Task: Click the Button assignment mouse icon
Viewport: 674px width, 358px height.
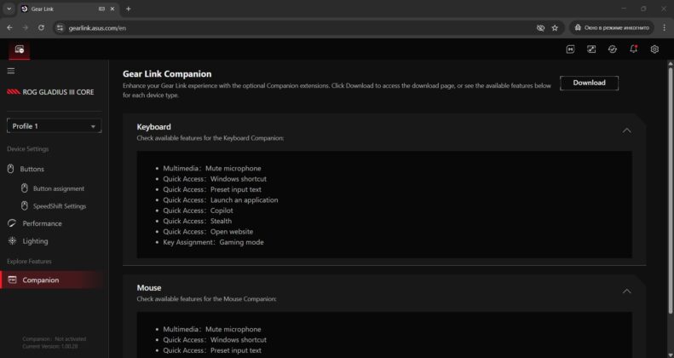Action: click(25, 188)
